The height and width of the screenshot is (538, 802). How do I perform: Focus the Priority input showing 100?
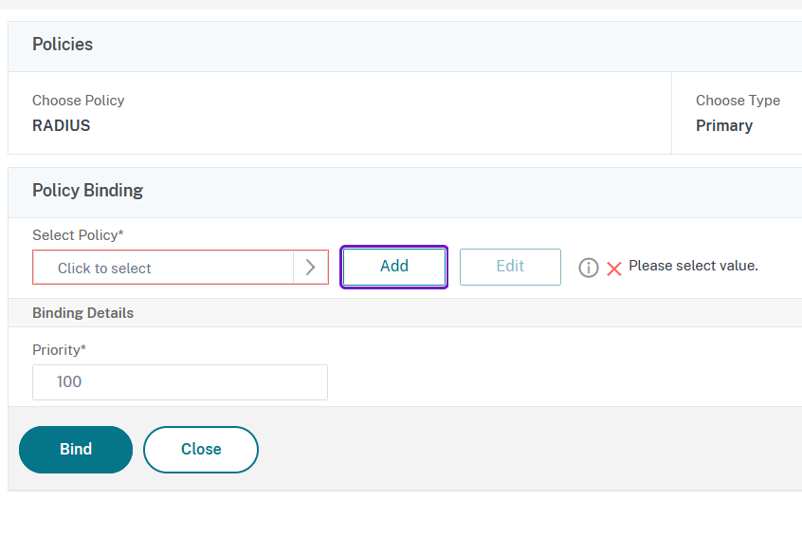click(x=180, y=382)
